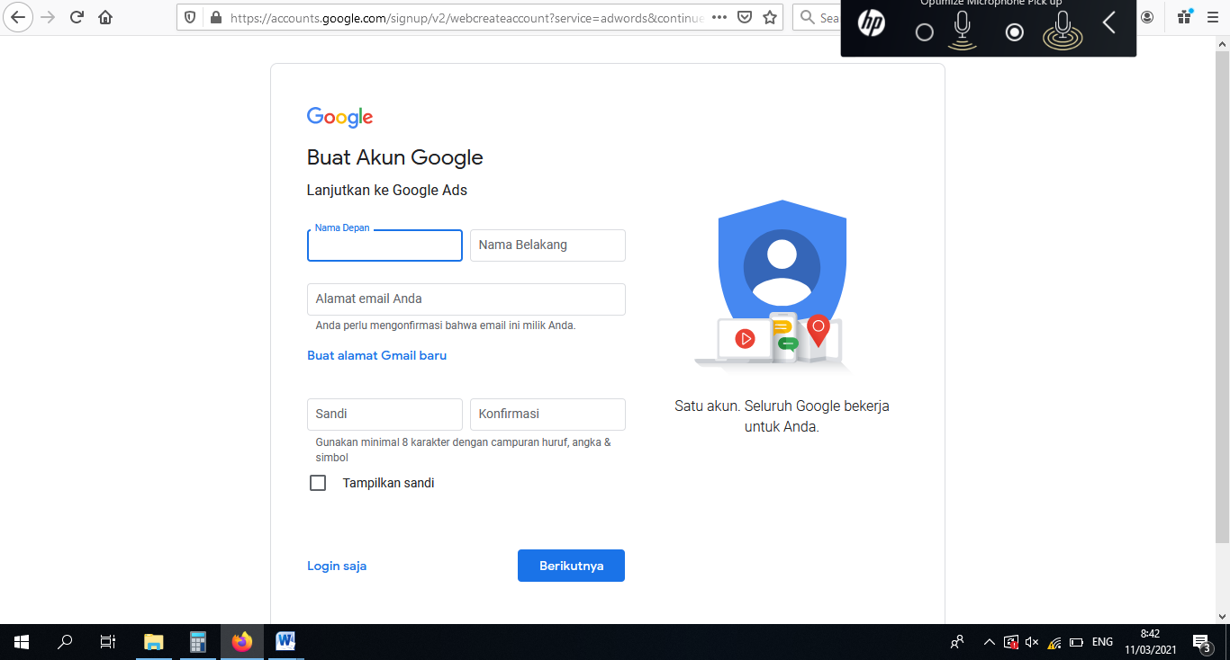Click the Alamat email Anda field
This screenshot has width=1230, height=660.
coord(466,299)
